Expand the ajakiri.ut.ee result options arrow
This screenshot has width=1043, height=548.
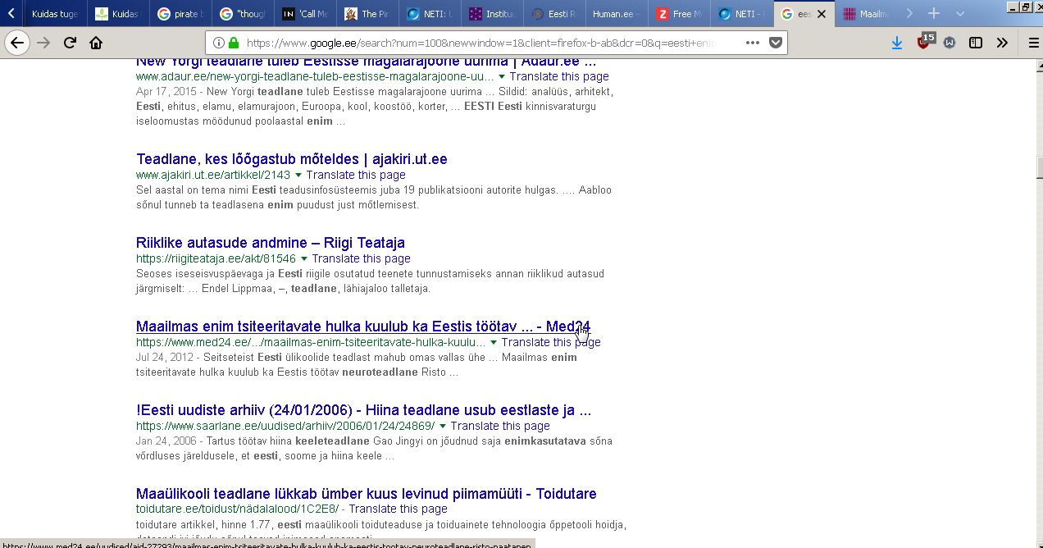(x=298, y=175)
